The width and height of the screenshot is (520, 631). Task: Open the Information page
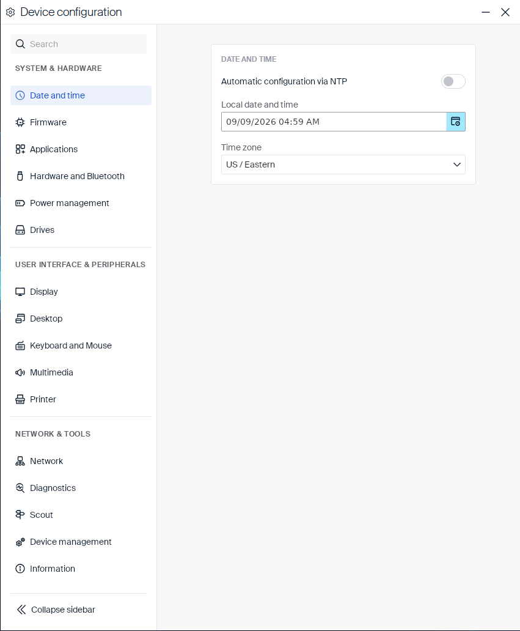81,569
